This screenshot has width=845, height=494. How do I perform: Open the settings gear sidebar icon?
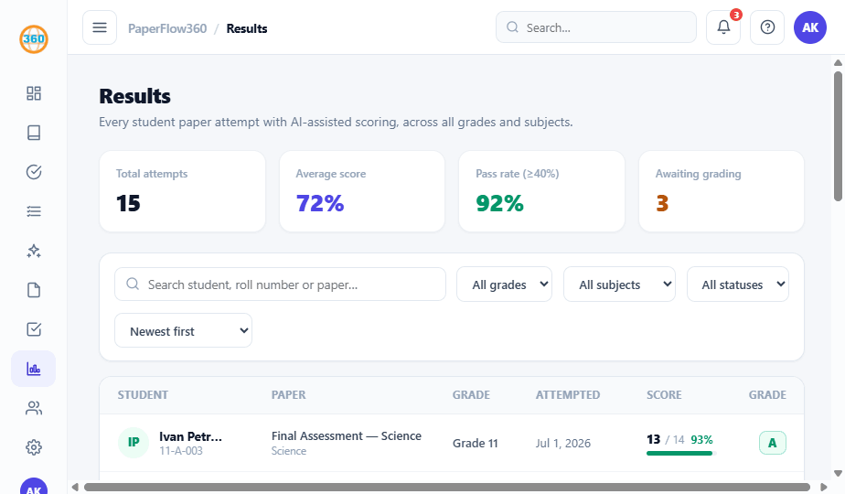pyautogui.click(x=34, y=447)
